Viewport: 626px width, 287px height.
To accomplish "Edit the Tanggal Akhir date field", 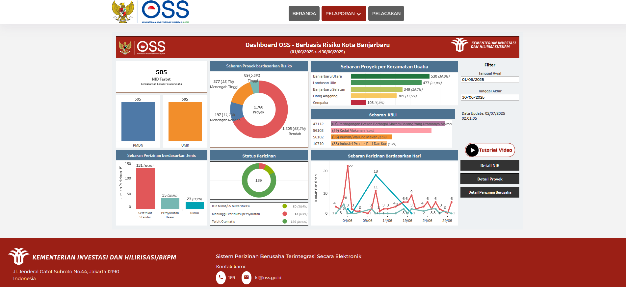I will (490, 97).
